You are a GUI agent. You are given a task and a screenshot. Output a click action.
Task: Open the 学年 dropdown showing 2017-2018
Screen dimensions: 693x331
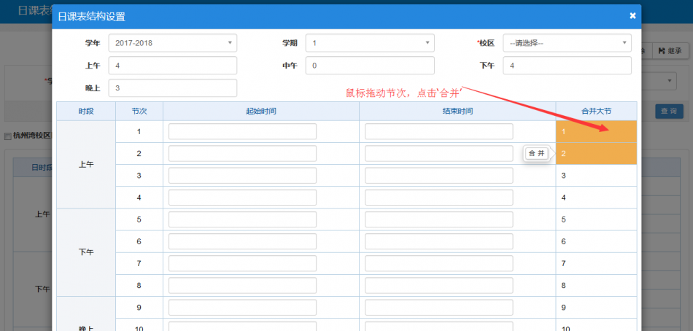click(172, 43)
